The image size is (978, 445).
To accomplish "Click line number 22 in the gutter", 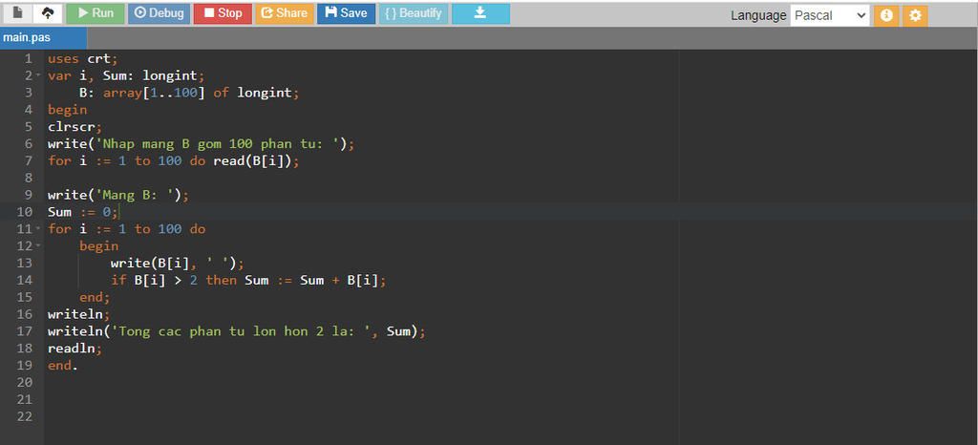I will (x=24, y=416).
